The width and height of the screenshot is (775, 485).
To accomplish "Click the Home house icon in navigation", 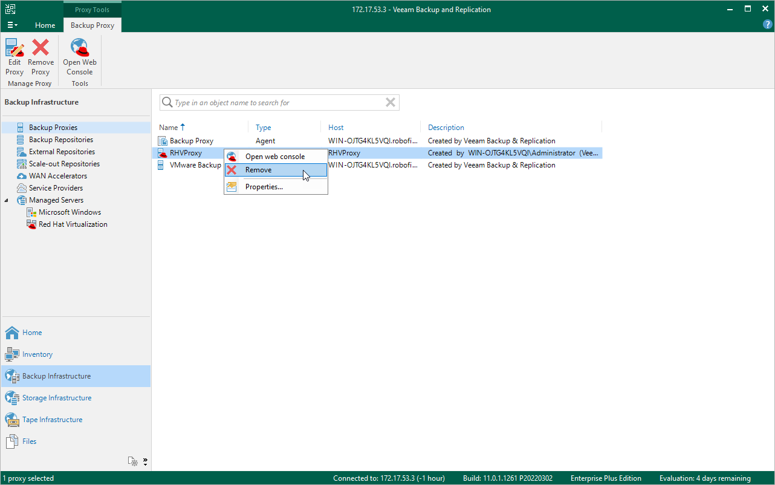I will pyautogui.click(x=12, y=333).
